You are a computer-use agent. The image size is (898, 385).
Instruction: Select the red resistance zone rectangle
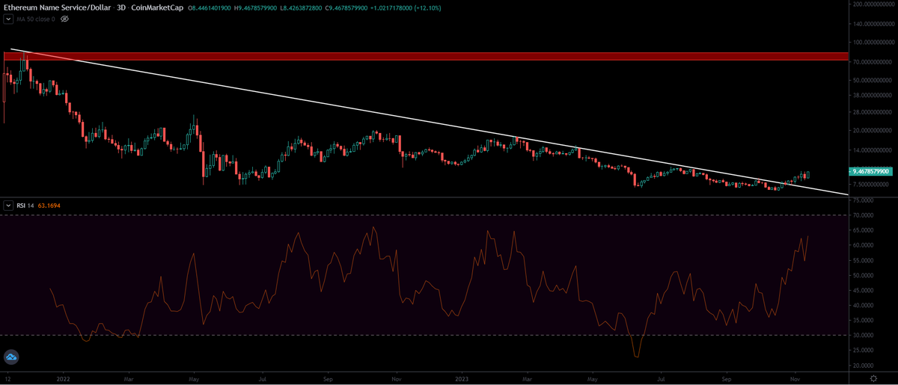(x=424, y=57)
